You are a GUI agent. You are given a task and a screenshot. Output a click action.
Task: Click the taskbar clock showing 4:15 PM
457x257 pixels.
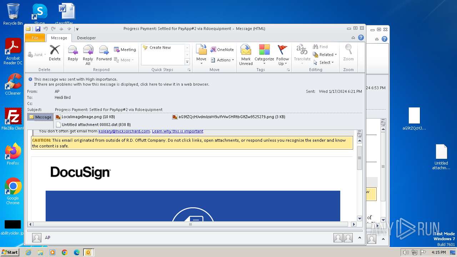coord(438,252)
